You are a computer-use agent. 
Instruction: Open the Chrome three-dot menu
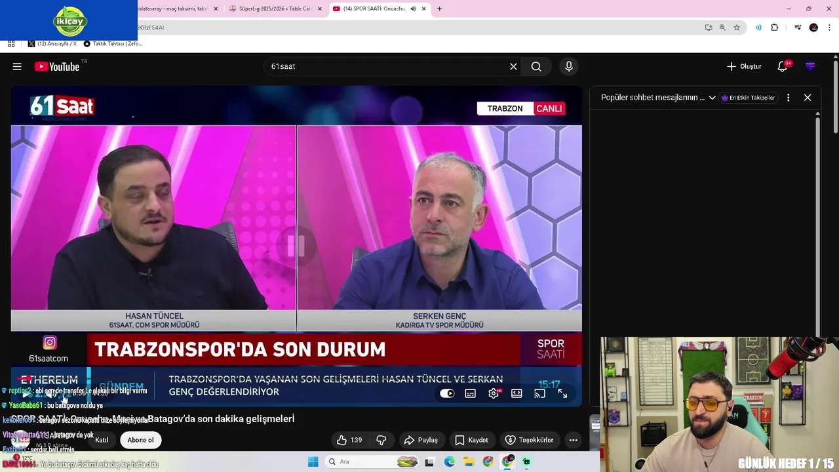(x=829, y=28)
